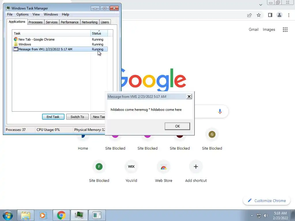Bookmark this tab with the star icon
Screen dimensions: 295x221
(x=259, y=15)
